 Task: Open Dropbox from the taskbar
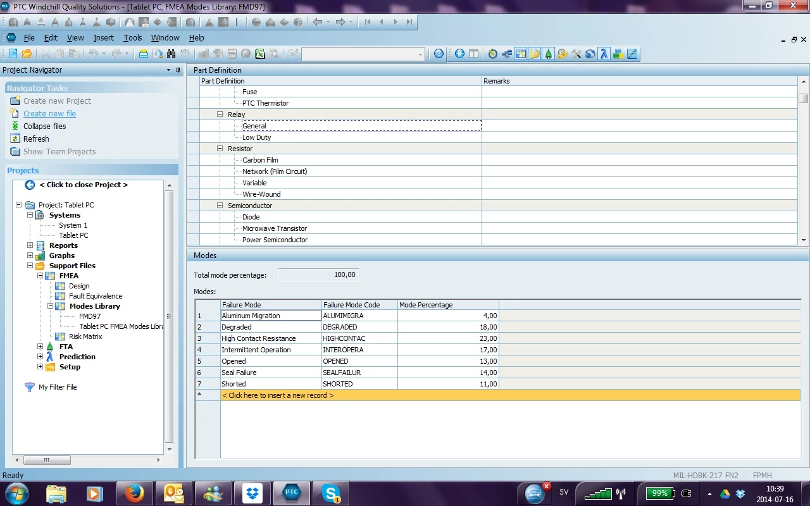click(252, 493)
